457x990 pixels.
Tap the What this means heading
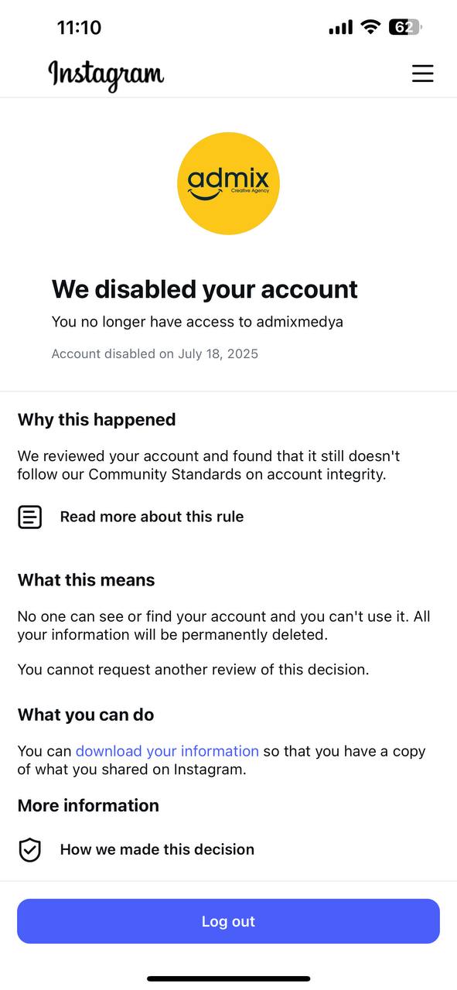(86, 580)
